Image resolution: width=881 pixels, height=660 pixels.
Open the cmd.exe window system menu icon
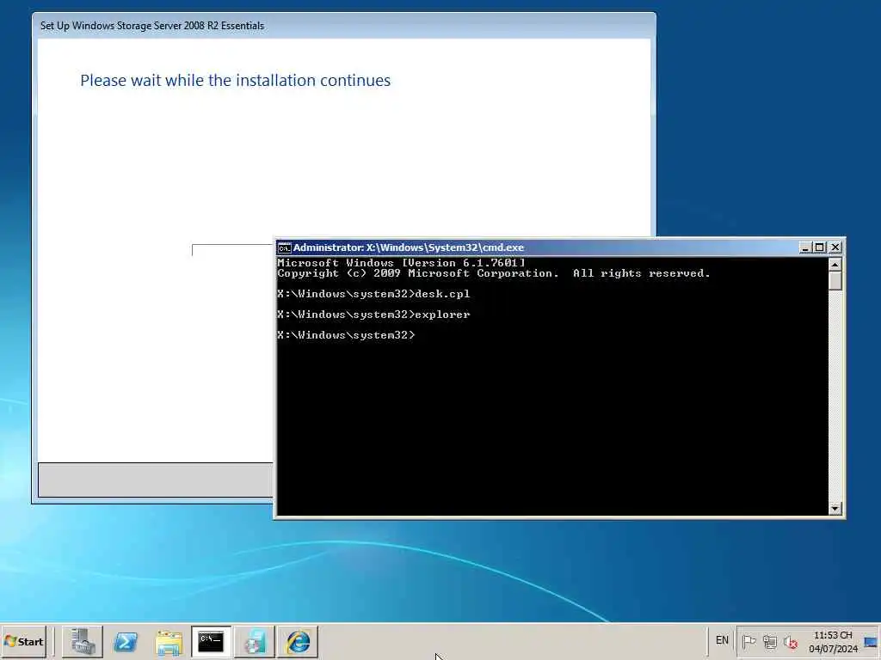pyautogui.click(x=284, y=247)
